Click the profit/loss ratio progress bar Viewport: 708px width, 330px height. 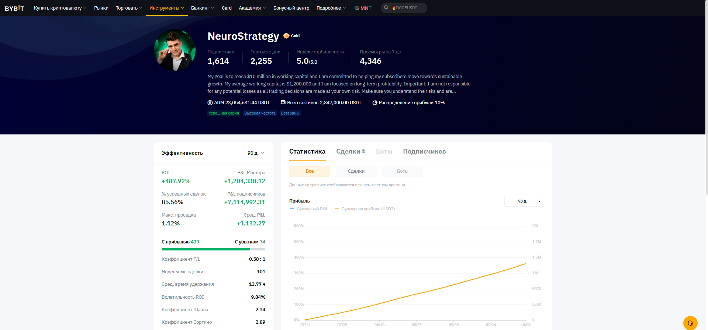tap(213, 249)
